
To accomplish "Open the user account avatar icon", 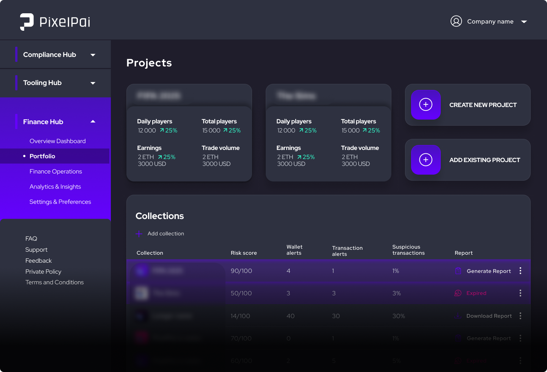I will coord(456,21).
